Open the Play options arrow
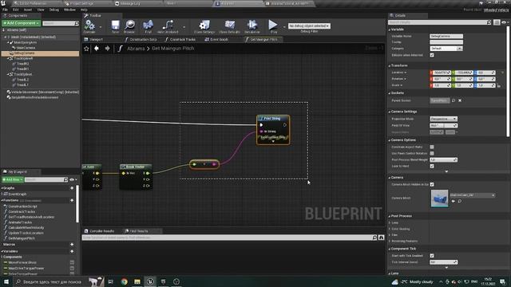 point(284,27)
